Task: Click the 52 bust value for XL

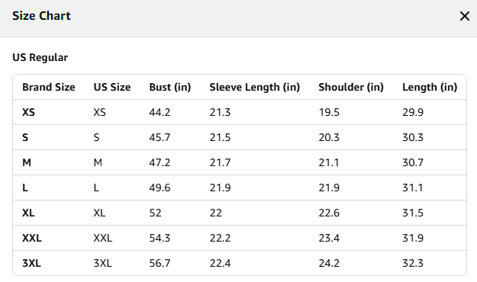Action: [x=155, y=213]
